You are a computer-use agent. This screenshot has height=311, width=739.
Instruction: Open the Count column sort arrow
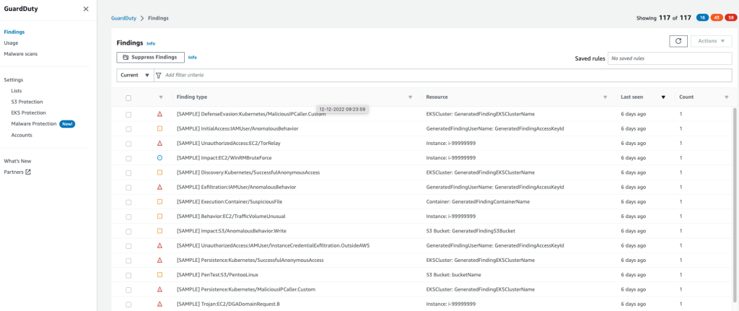click(x=726, y=97)
